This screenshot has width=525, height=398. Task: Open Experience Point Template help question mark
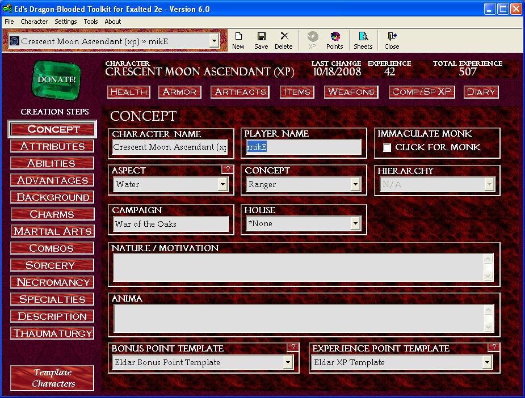coord(494,347)
